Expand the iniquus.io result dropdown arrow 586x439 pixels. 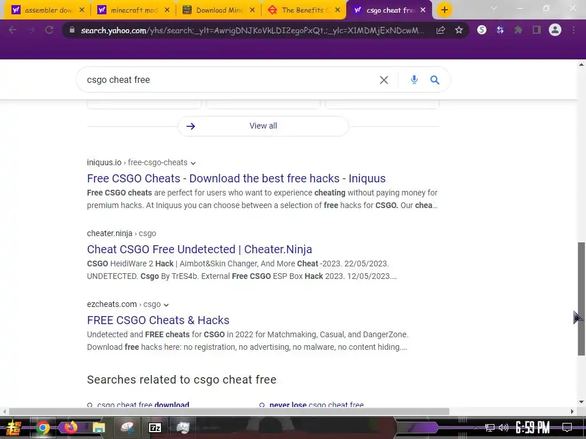pyautogui.click(x=193, y=163)
